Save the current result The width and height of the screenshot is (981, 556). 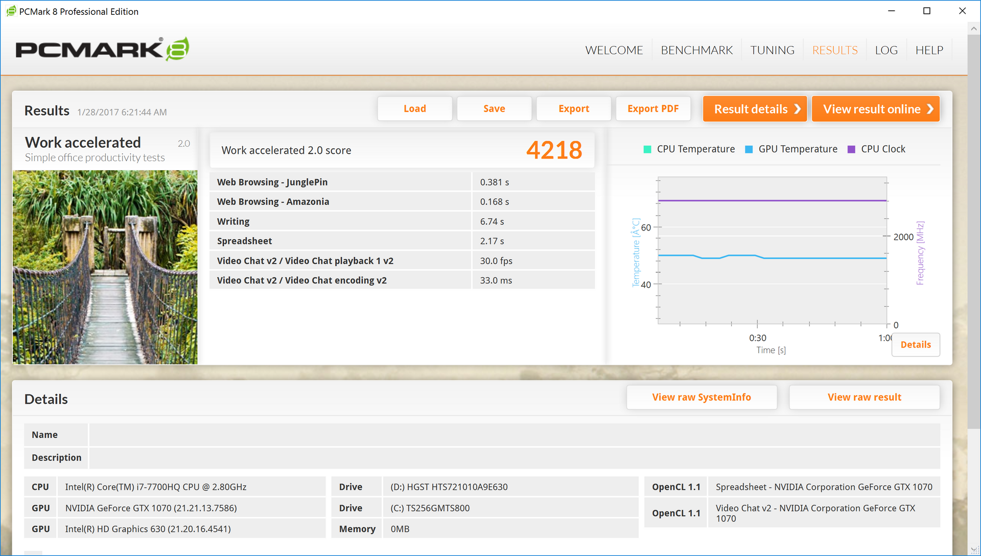pos(494,109)
